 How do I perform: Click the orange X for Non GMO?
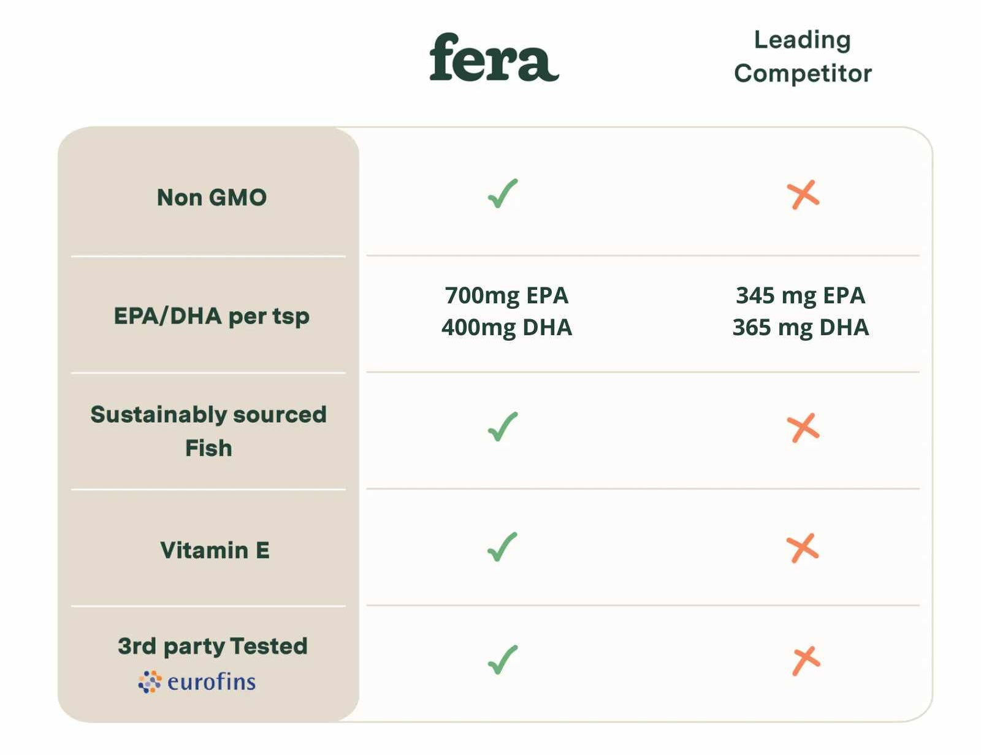click(x=803, y=195)
